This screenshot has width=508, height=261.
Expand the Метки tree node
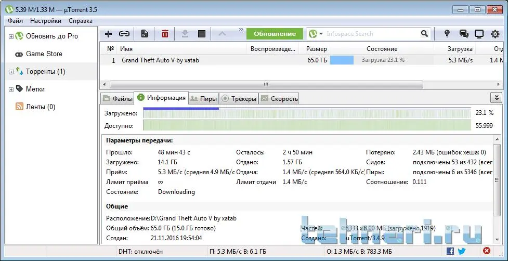(11, 90)
